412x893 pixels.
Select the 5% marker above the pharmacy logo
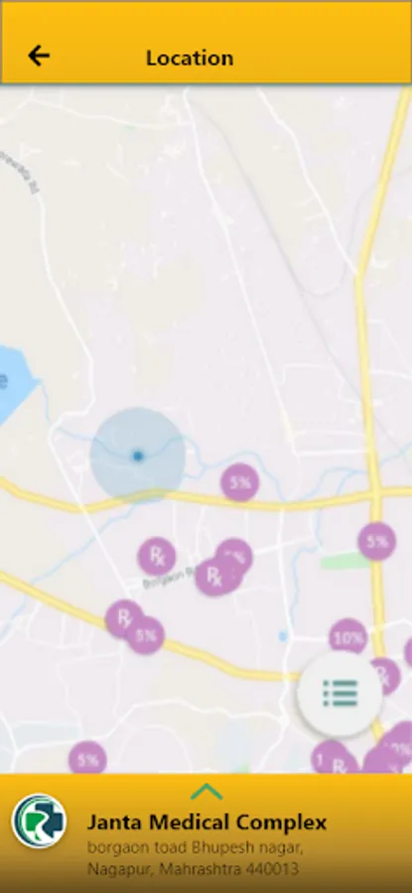point(87,759)
